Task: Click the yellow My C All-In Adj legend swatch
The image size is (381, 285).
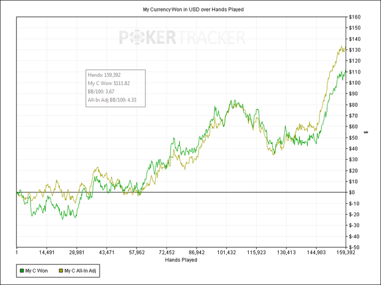Action: click(61, 271)
